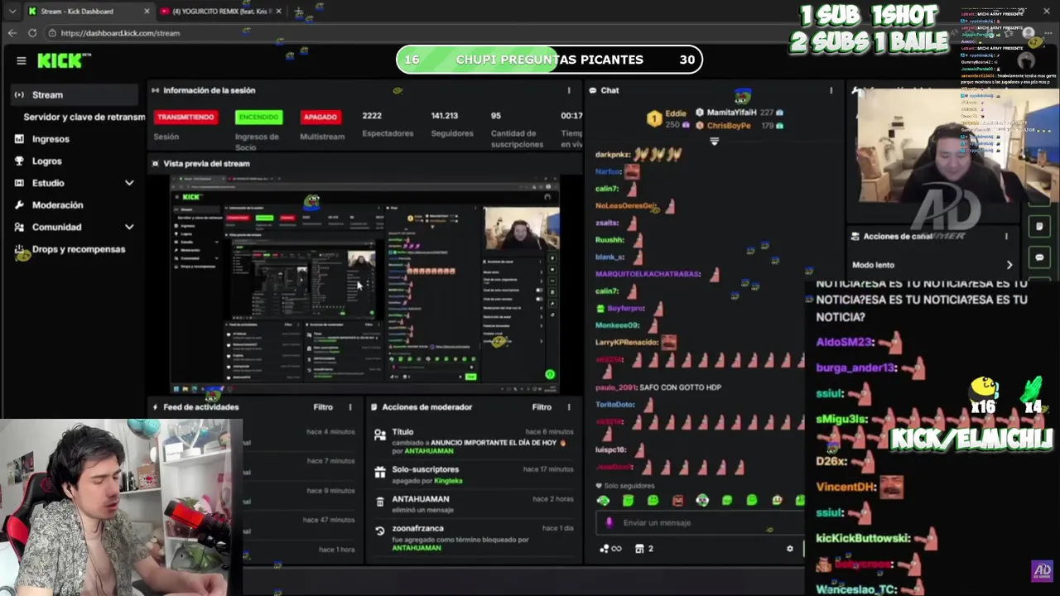
Task: Click MARQUITOELKACHATRABAS username in chat
Action: [648, 274]
